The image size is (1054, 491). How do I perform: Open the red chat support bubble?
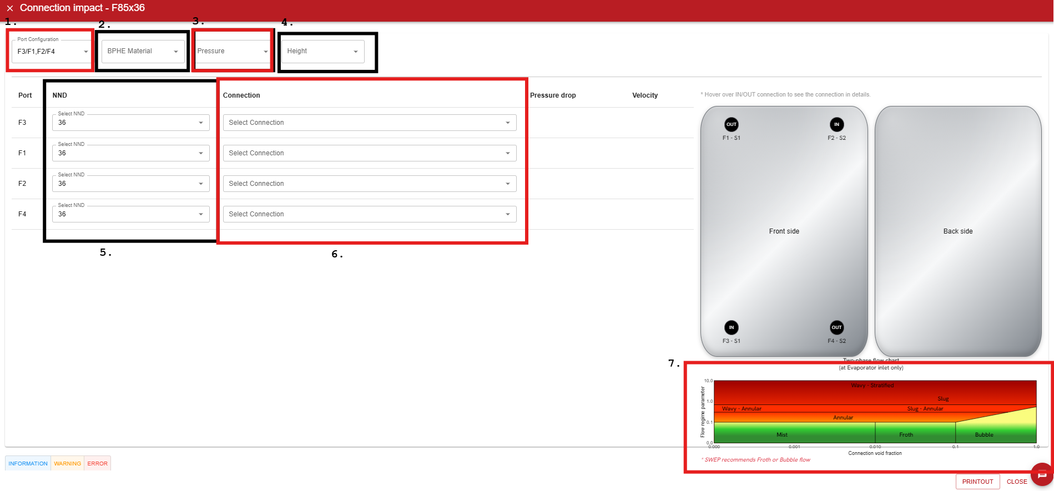tap(1041, 474)
